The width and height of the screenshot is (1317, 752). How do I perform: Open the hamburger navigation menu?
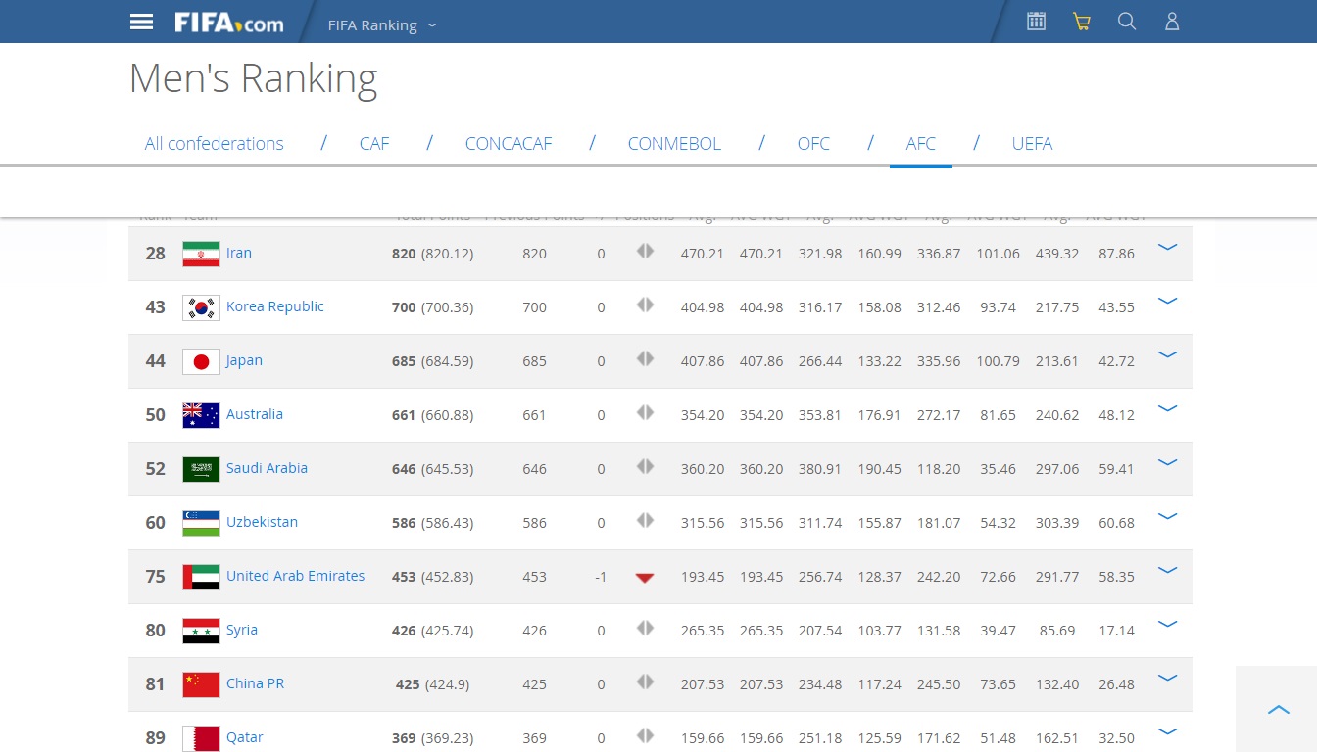click(x=142, y=22)
